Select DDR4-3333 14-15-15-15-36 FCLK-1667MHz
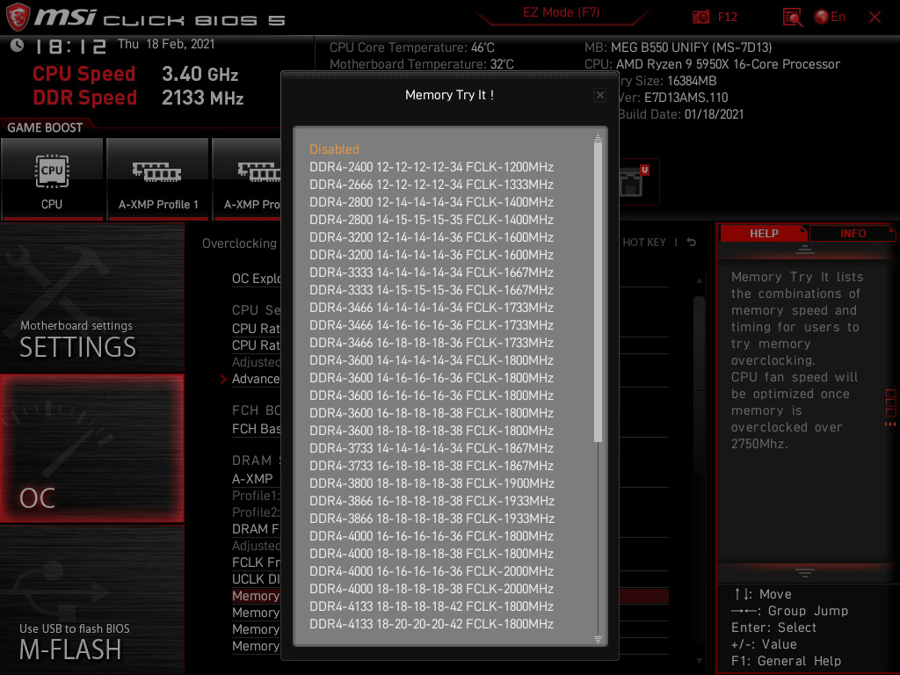The height and width of the screenshot is (675, 900). point(432,290)
